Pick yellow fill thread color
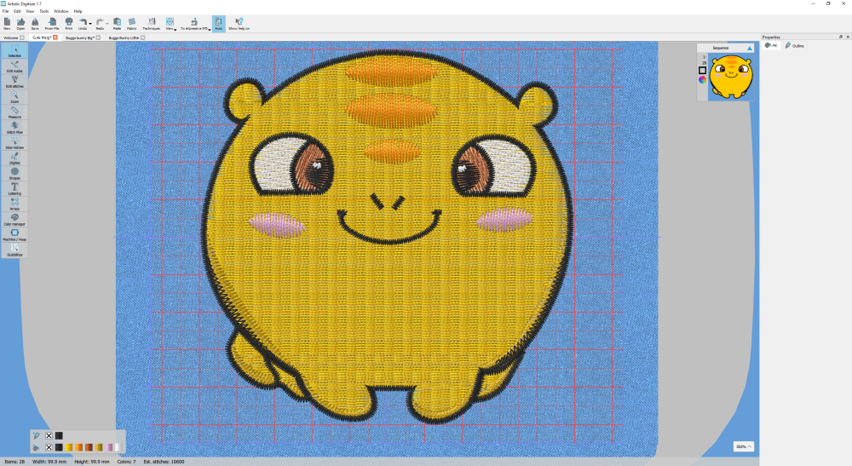This screenshot has width=852, height=466. click(x=68, y=447)
